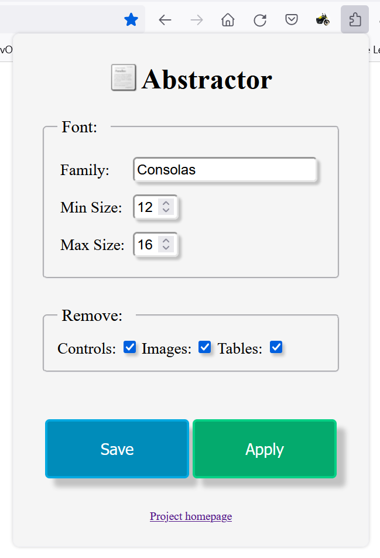Viewport: 380px width, 558px height.
Task: Open the browser home page icon
Action: coord(228,20)
